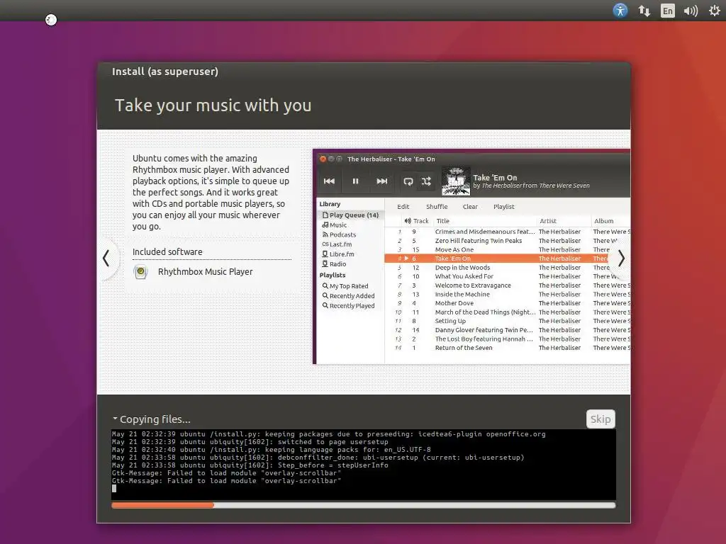Click the next track button in Rhythmbox screenshot
This screenshot has height=544, width=726.
(381, 181)
